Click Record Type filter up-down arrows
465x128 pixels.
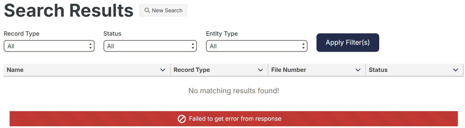point(90,46)
